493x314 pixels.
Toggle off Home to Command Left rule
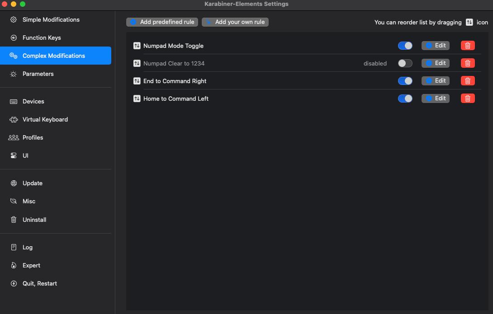[405, 98]
